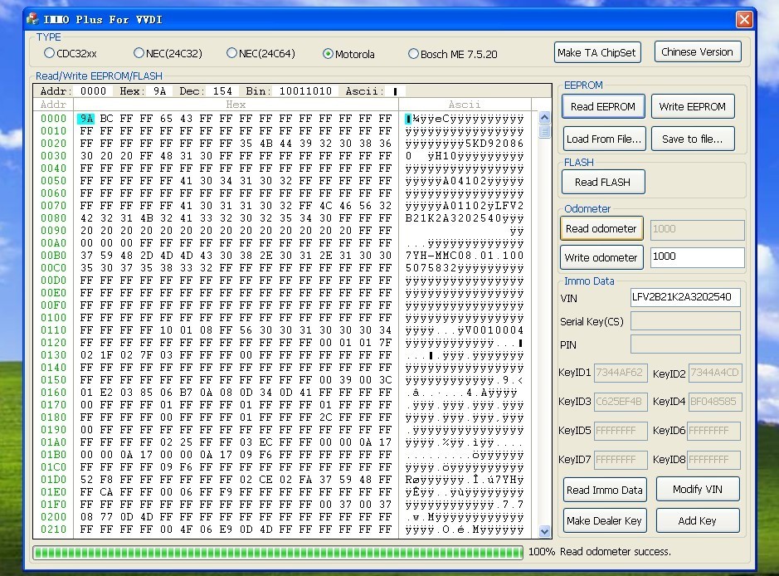The width and height of the screenshot is (779, 576).
Task: Click hex editor scroll up arrow
Action: (544, 118)
